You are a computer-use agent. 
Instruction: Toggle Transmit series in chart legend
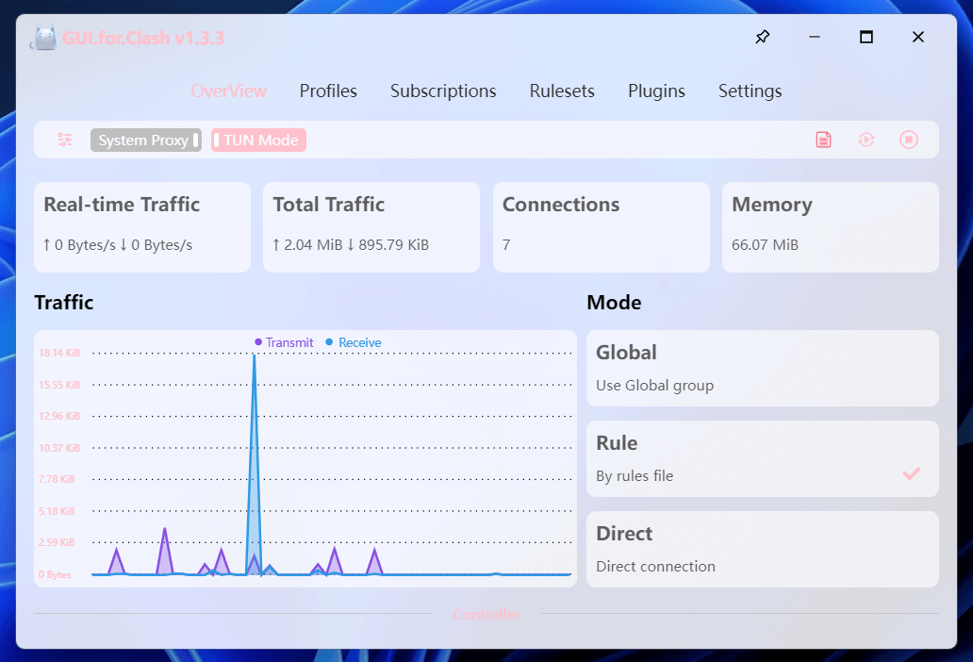tap(284, 342)
